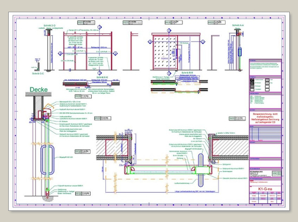The width and height of the screenshot is (298, 222).
Task: Select blue door handle in vertical section
Action: coord(47,160)
